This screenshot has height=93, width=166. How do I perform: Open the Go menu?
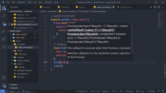click(x=35, y=2)
